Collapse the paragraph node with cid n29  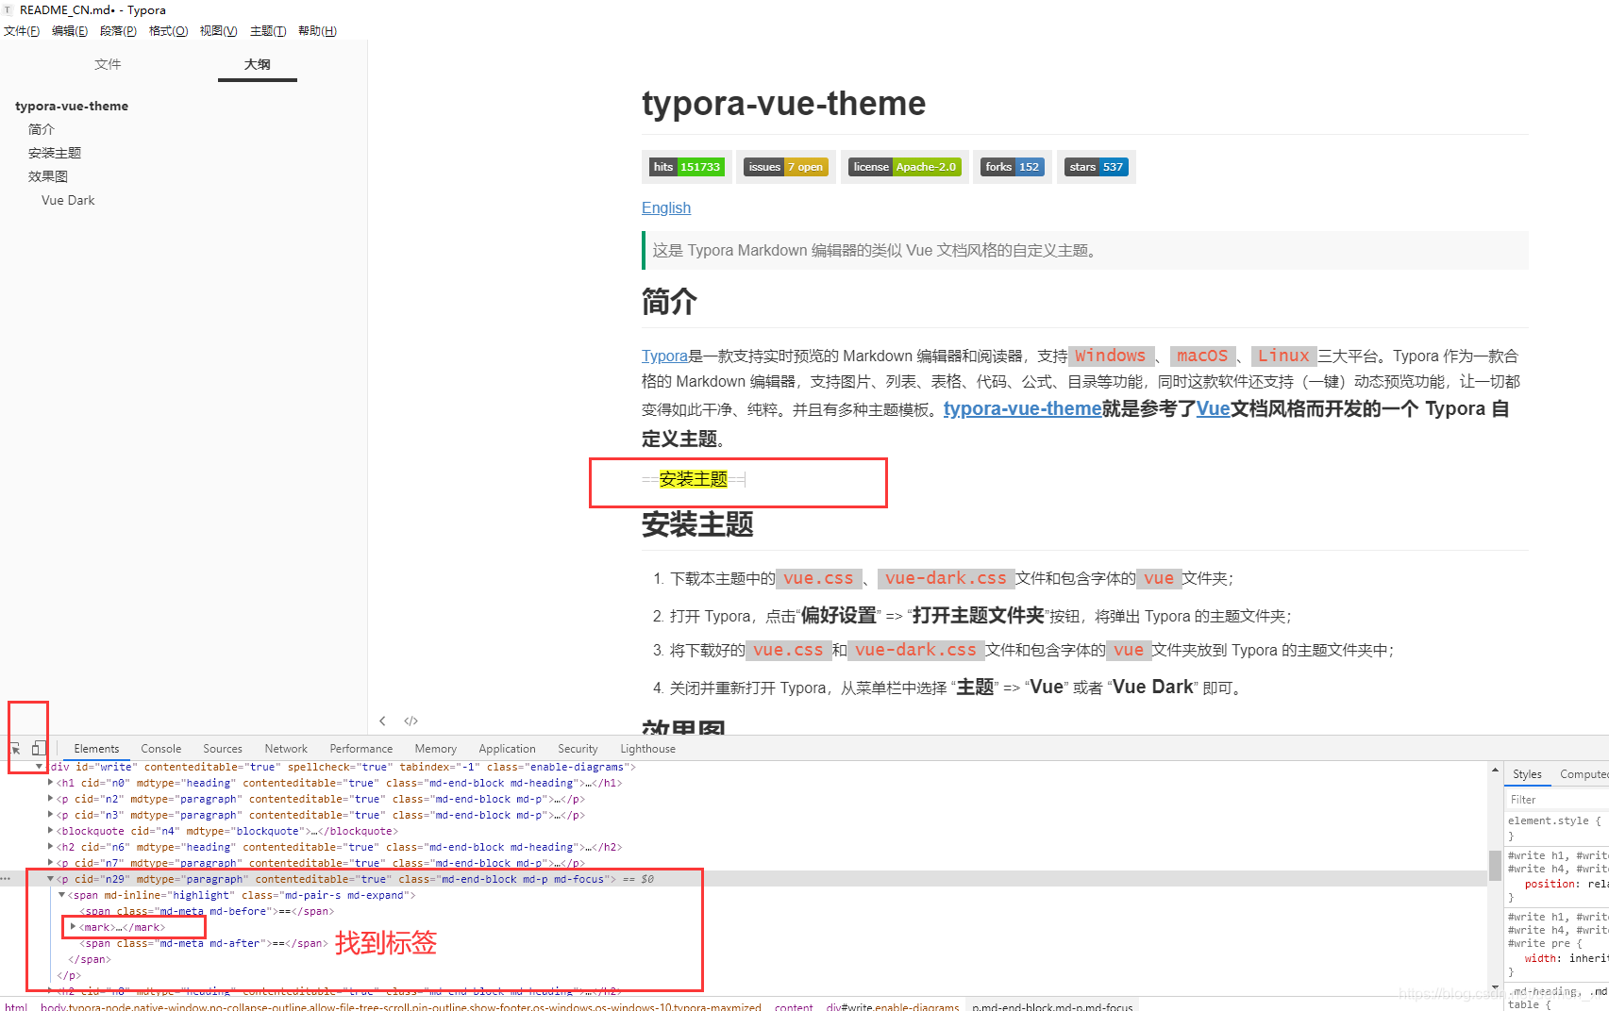[50, 878]
